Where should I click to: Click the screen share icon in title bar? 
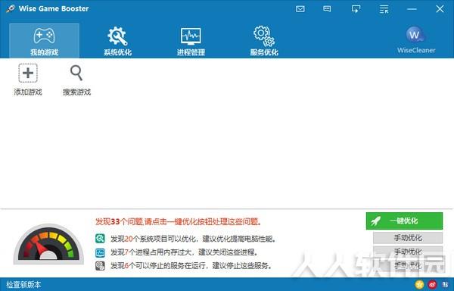pyautogui.click(x=356, y=9)
